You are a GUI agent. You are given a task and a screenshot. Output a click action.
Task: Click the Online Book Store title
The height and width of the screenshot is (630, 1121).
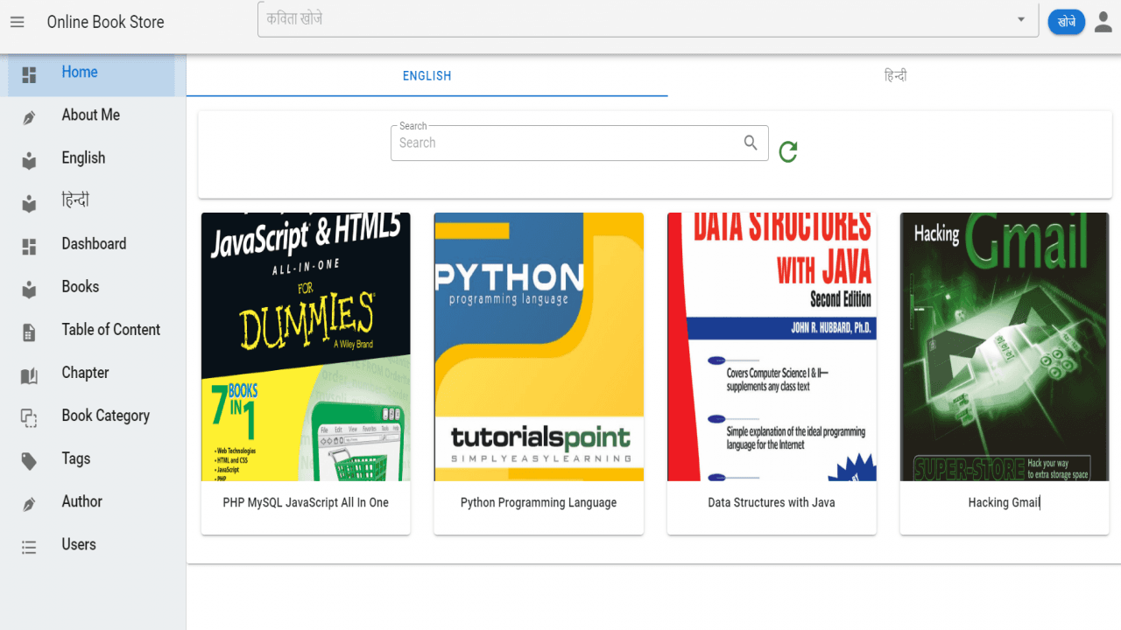click(x=106, y=22)
